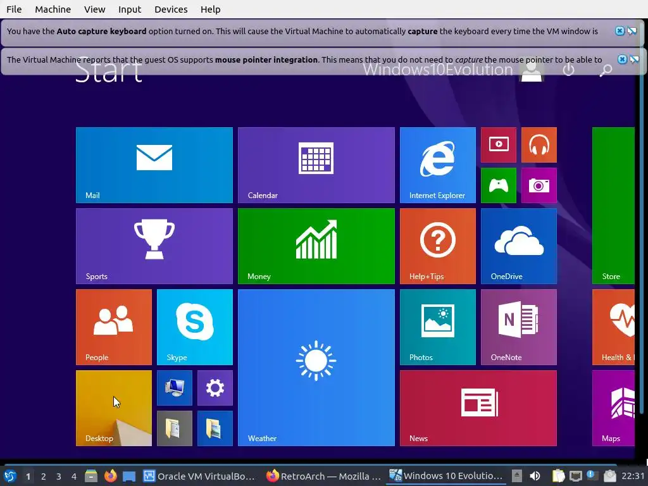Open the Health & Fitness tile
The width and height of the screenshot is (648, 486).
[613, 327]
